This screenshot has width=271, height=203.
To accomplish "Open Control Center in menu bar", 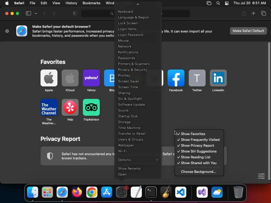I will [x=227, y=3].
